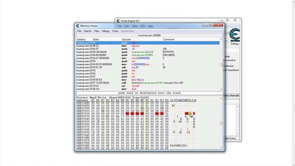Click the disassembler scrollbar thumb

click(221, 65)
